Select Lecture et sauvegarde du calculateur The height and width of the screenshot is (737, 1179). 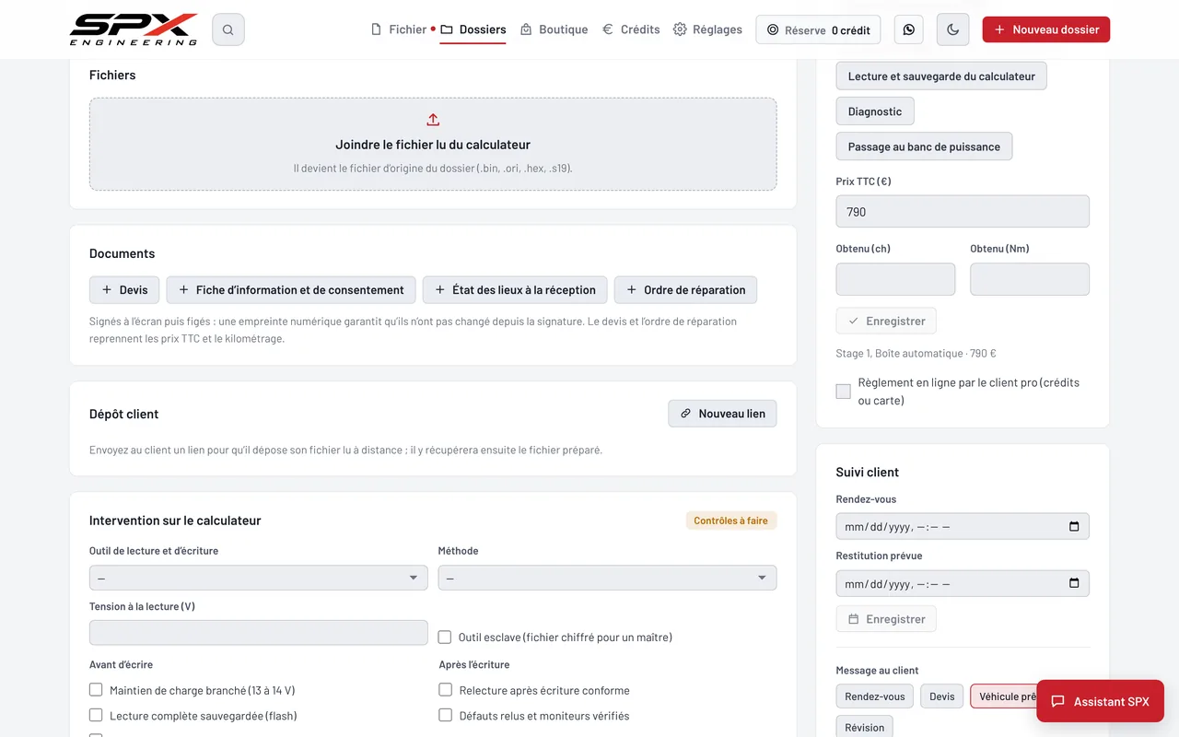point(941,76)
